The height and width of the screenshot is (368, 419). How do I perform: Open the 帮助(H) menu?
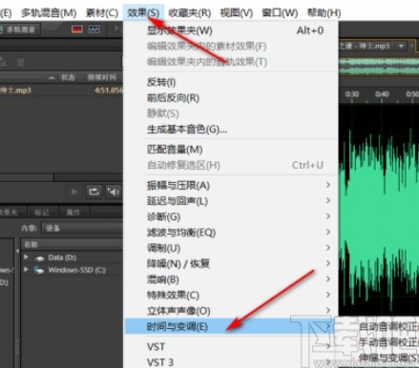click(324, 13)
